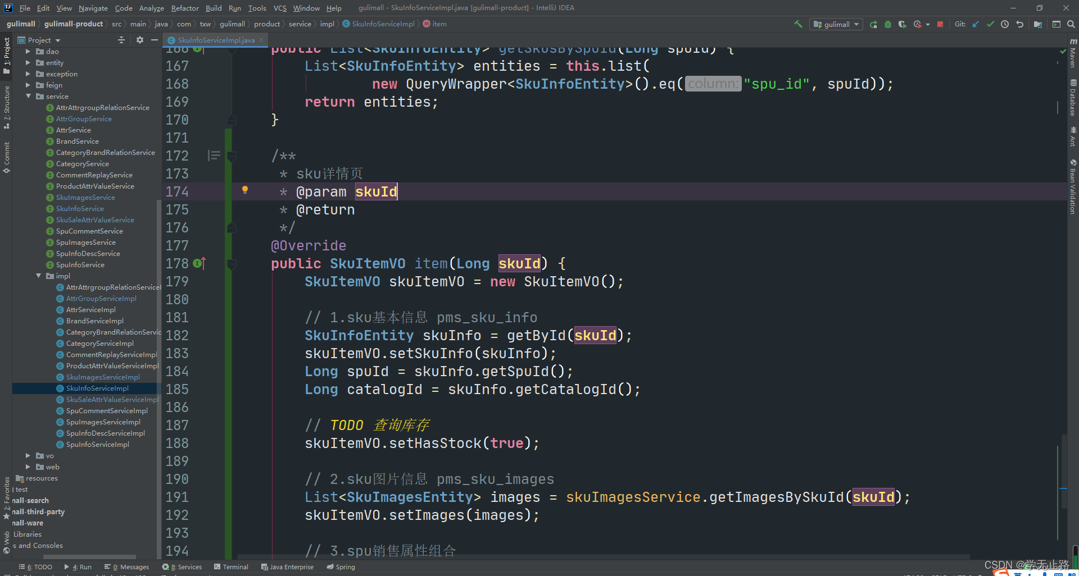Update project with Git blue arrow
The image size is (1079, 576).
coord(976,24)
